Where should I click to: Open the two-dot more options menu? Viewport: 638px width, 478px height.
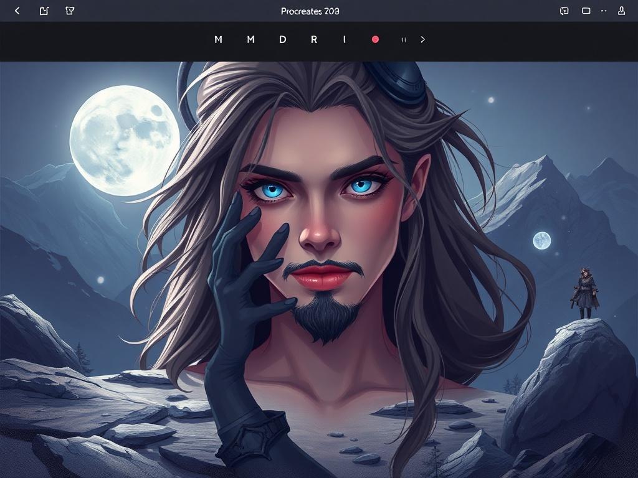pyautogui.click(x=604, y=11)
